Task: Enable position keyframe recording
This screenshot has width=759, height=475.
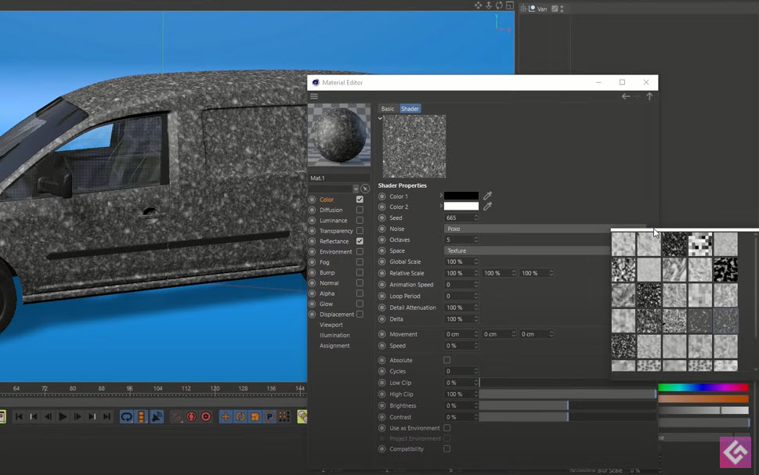Action: [x=225, y=416]
